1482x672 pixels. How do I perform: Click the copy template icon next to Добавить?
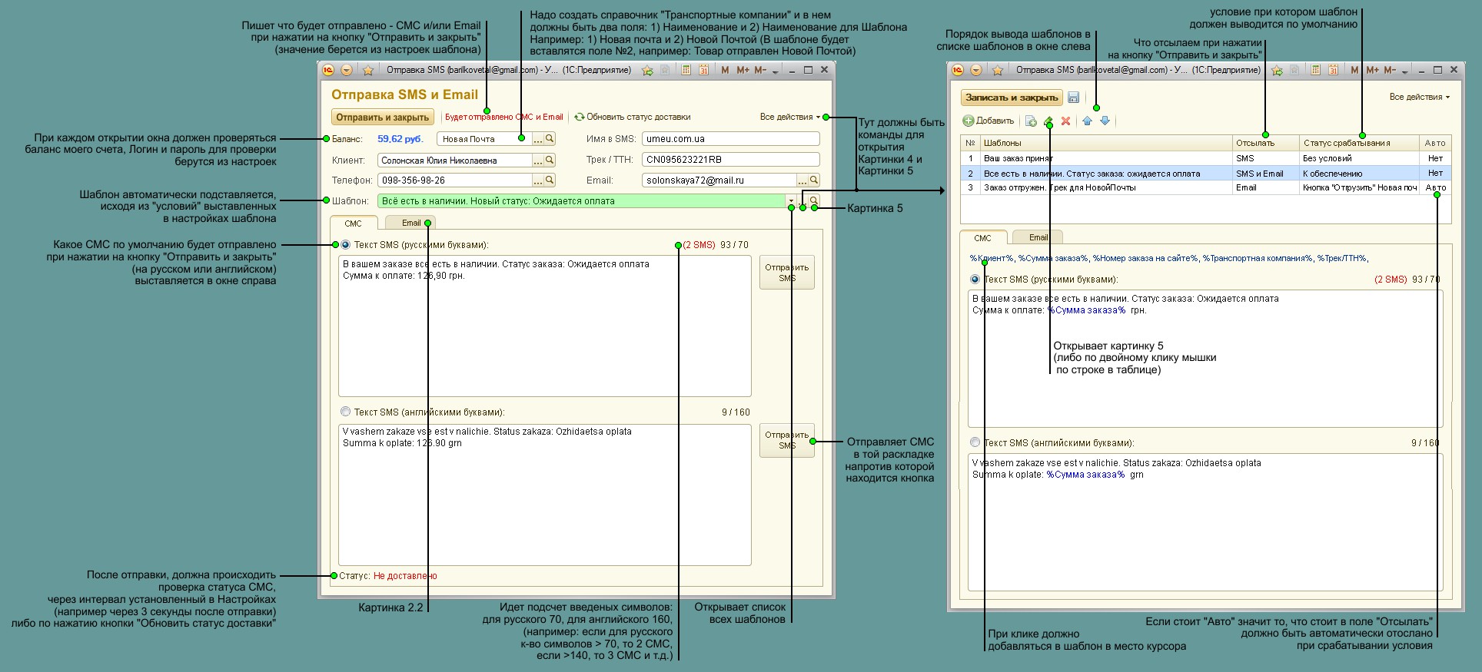[x=1031, y=121]
